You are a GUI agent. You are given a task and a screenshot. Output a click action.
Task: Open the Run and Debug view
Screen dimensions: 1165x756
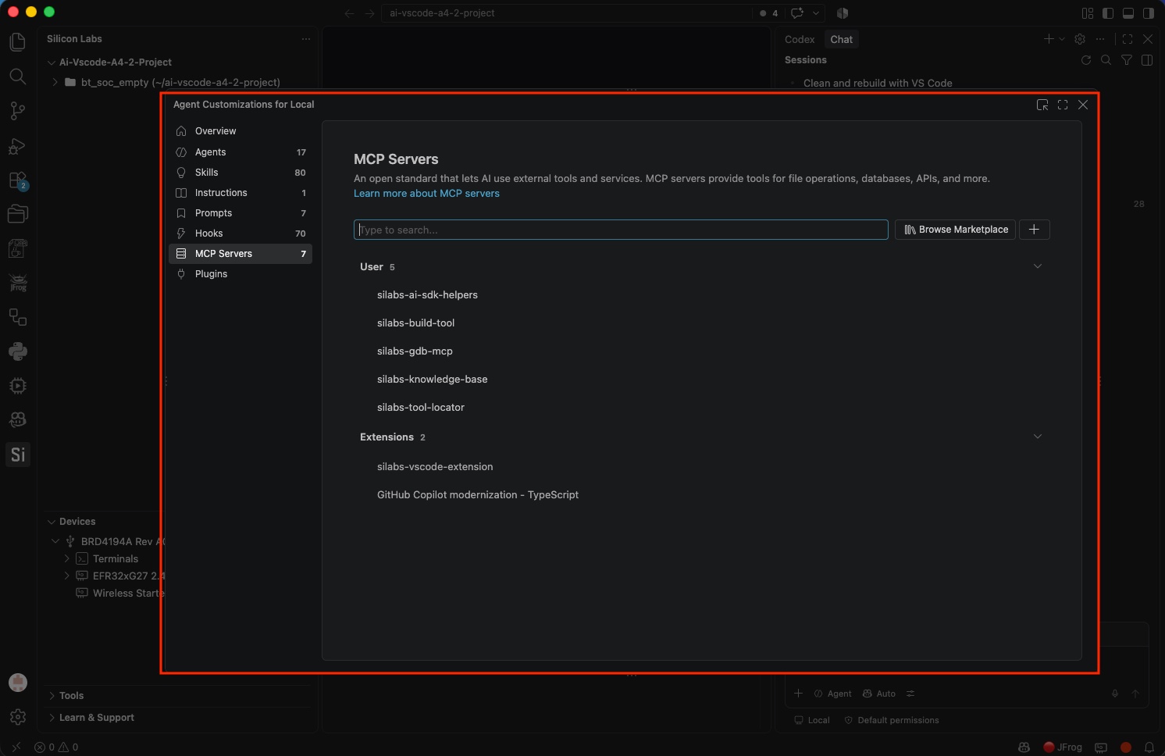tap(17, 145)
